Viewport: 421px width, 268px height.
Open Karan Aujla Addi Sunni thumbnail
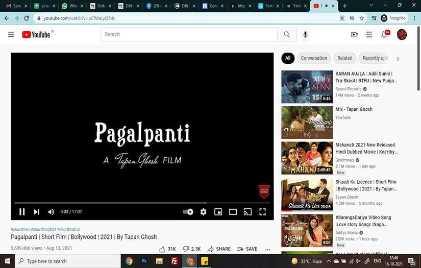pos(307,87)
